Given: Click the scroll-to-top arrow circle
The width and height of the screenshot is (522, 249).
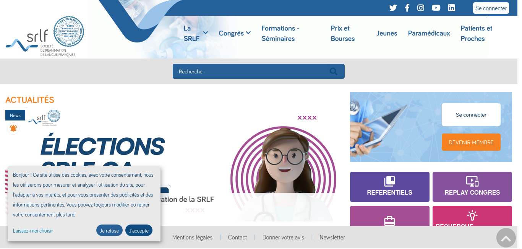Looking at the screenshot, I should pos(506,238).
